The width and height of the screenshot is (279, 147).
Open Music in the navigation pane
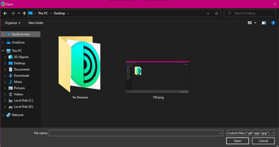point(18,82)
